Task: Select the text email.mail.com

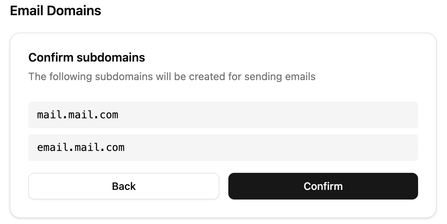Action: click(80, 147)
